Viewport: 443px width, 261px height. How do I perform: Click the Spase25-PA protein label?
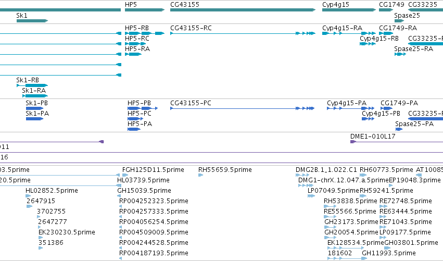pos(414,124)
